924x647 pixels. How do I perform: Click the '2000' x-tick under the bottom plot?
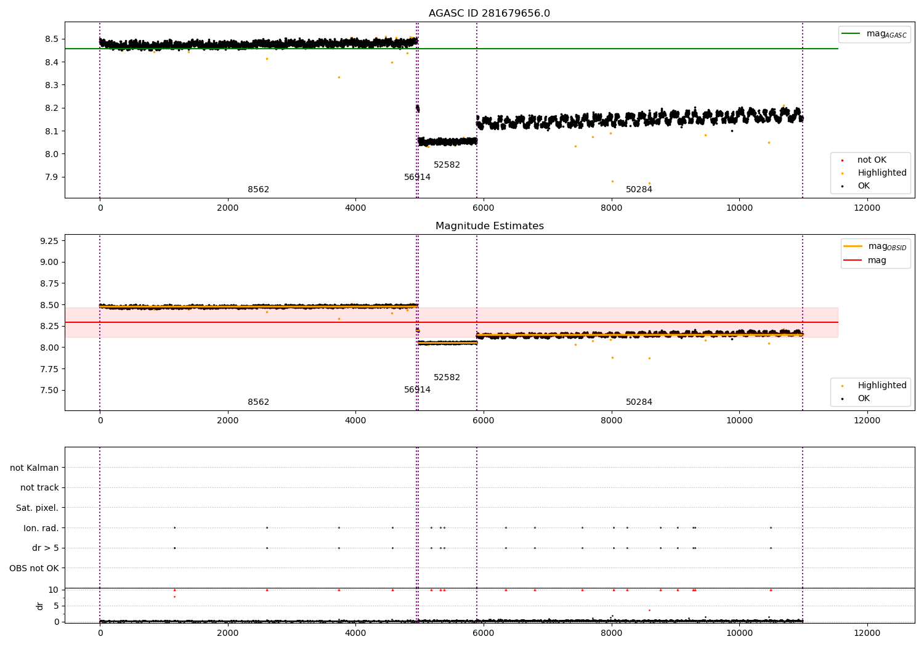pyautogui.click(x=228, y=633)
